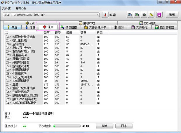Click the 阈值 column header

click(72, 32)
